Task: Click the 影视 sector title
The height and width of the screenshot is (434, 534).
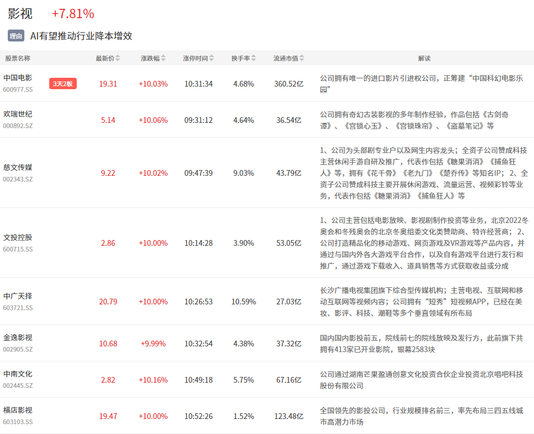Action: [20, 13]
